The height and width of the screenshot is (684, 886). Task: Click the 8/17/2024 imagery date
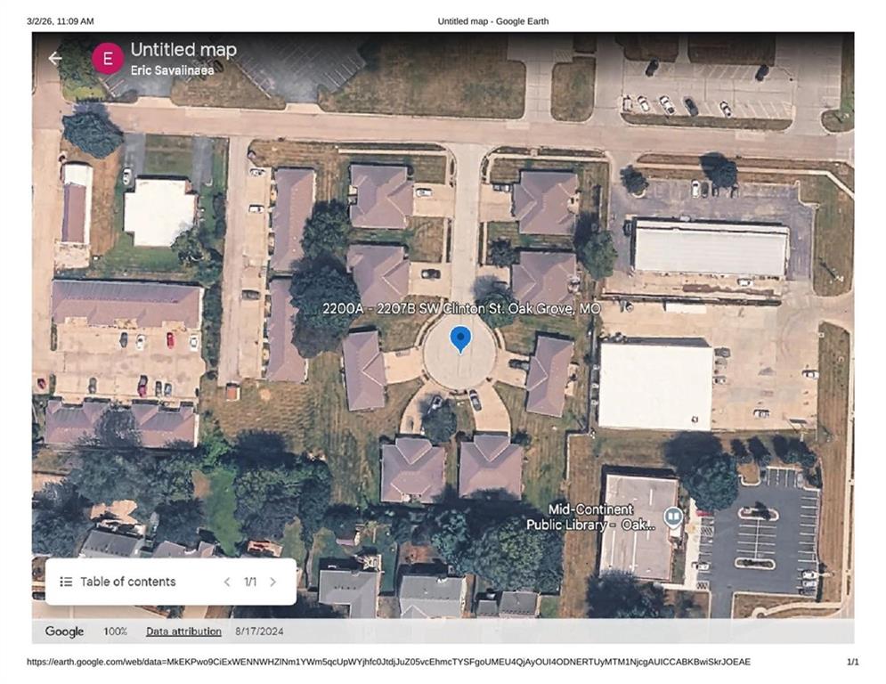point(259,631)
